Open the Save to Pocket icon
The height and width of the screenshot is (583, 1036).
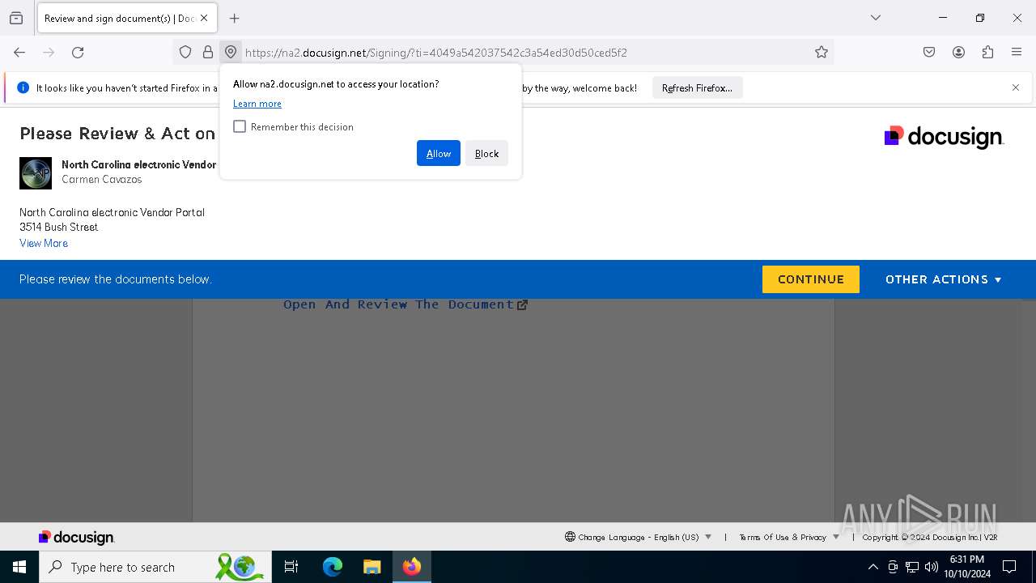(929, 53)
